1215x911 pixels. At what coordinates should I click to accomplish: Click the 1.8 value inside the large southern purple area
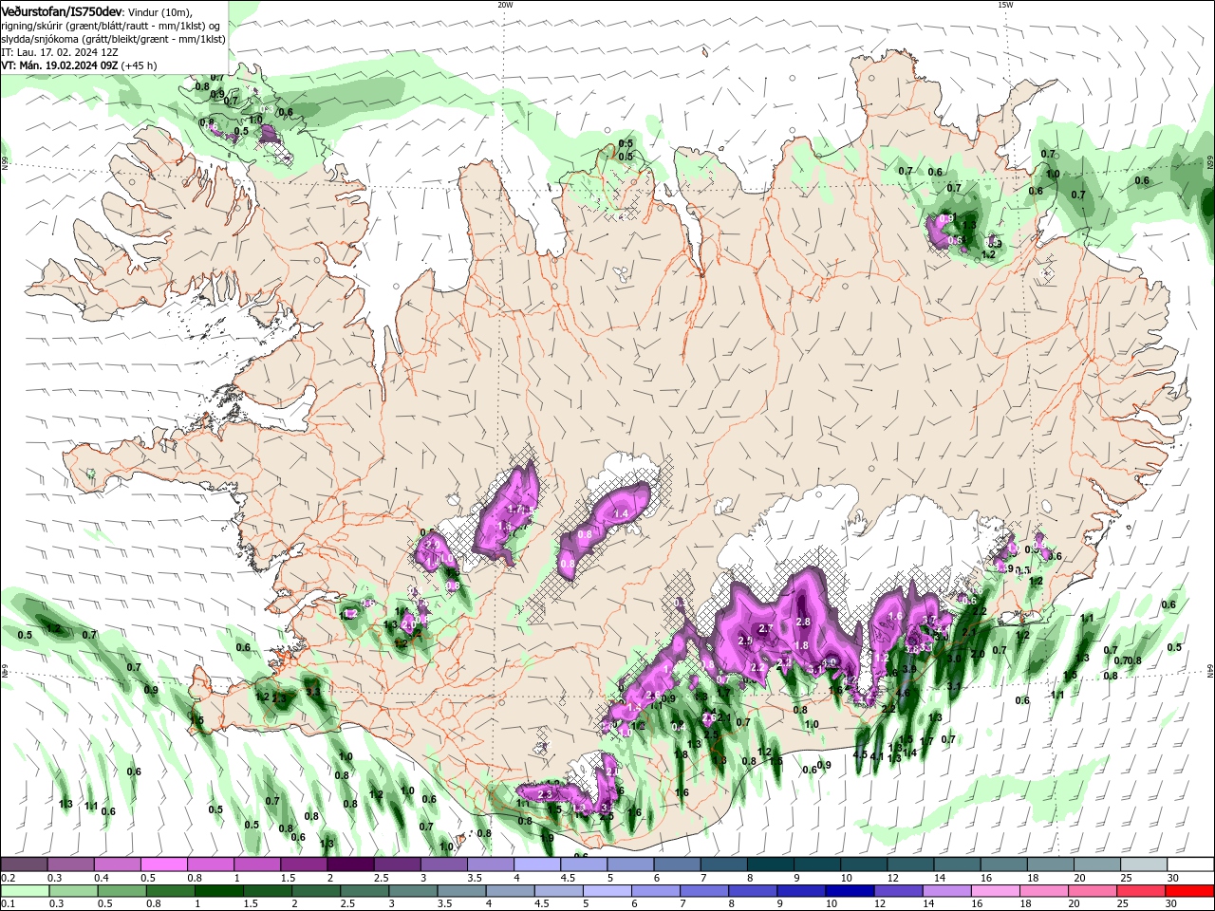point(801,646)
